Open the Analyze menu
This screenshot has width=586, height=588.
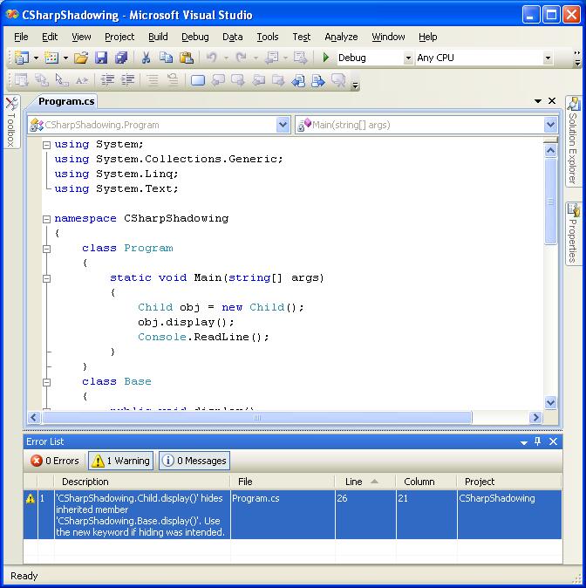point(341,37)
